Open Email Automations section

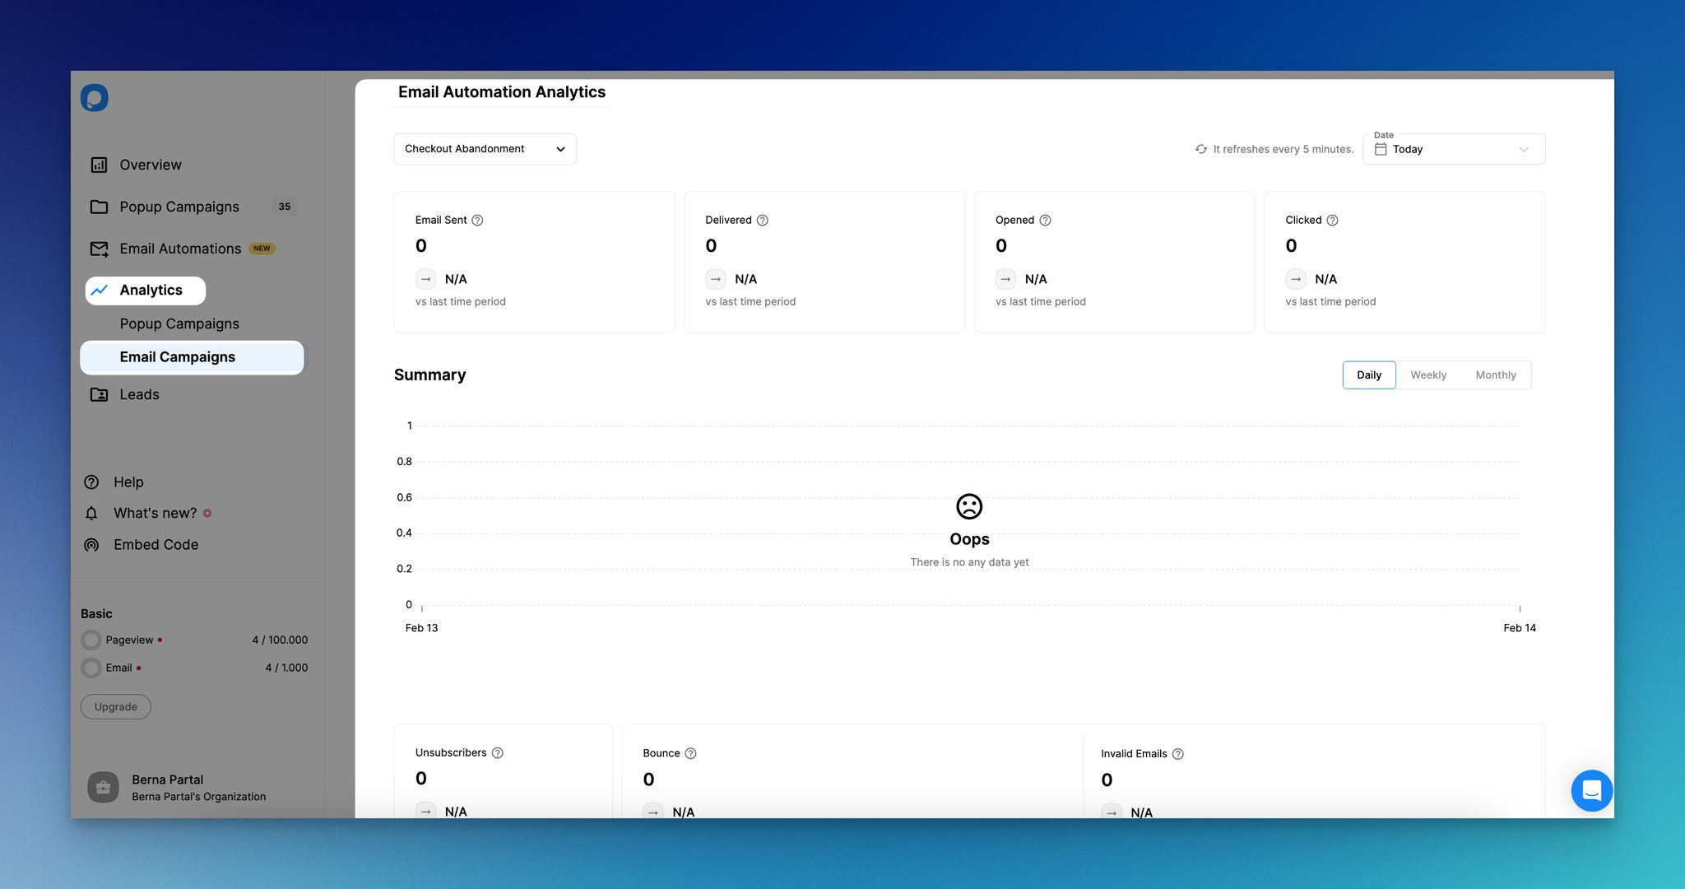[180, 249]
